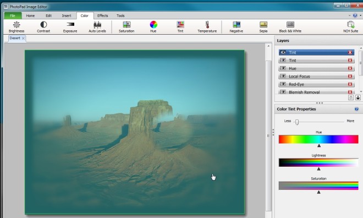Apply the Sepia effect
363x218 pixels.
coord(263,27)
